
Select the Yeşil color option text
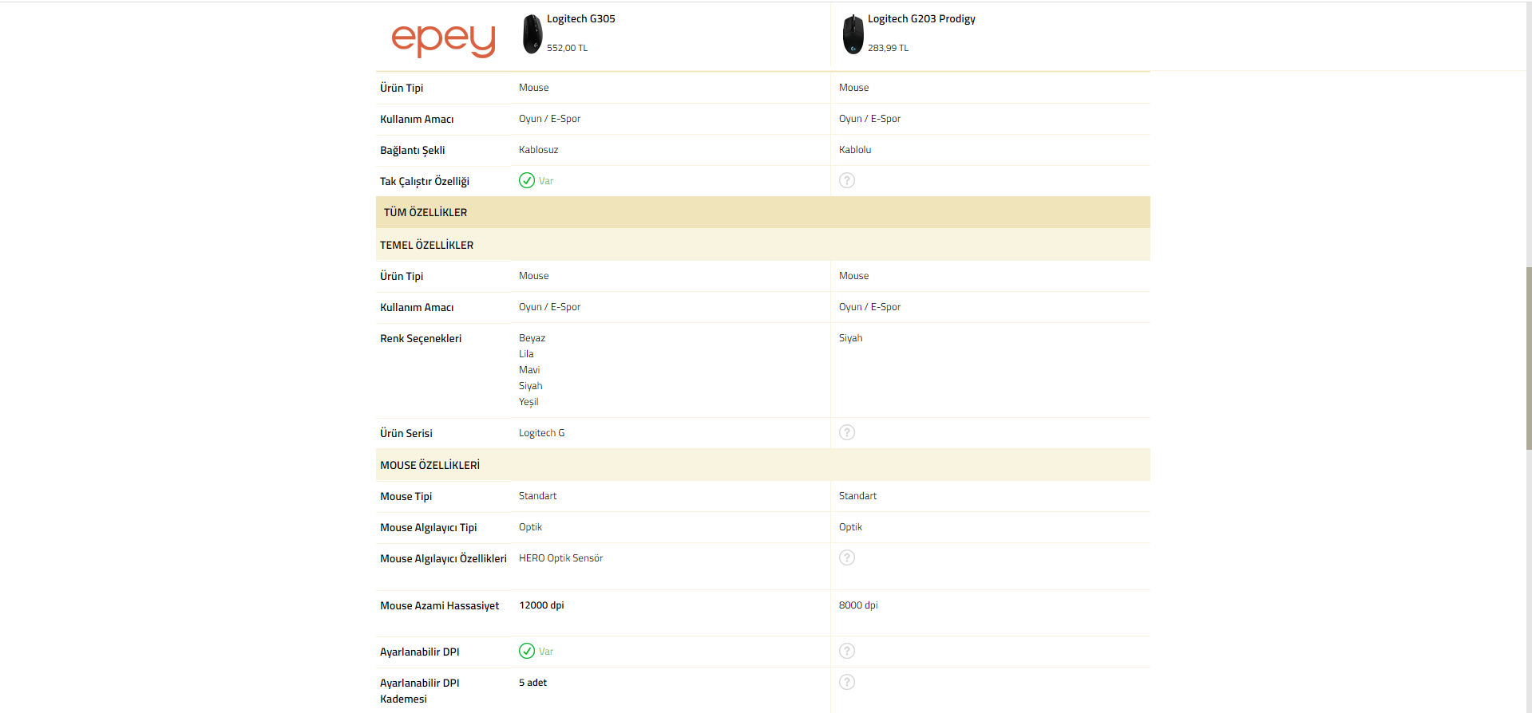click(528, 402)
